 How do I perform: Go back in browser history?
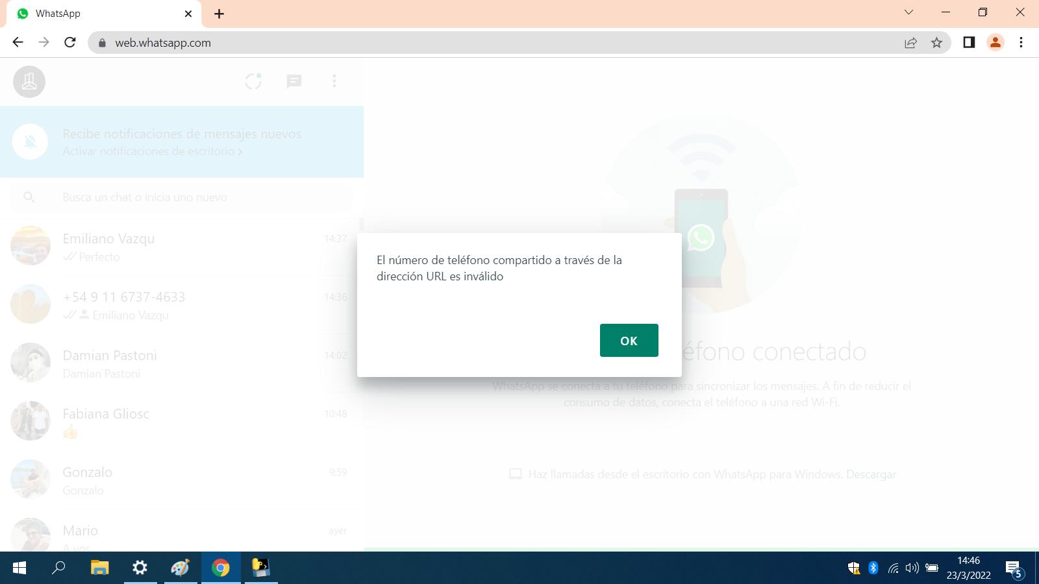coord(18,43)
